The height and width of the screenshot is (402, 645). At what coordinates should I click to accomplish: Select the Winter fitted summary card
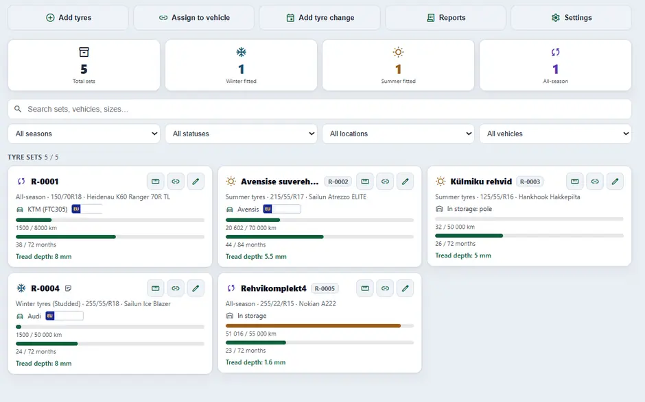241,65
